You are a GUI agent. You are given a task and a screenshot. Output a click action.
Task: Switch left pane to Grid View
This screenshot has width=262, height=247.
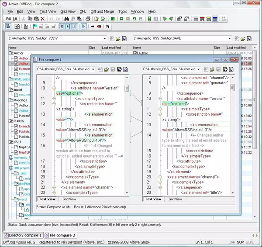[x=69, y=199]
